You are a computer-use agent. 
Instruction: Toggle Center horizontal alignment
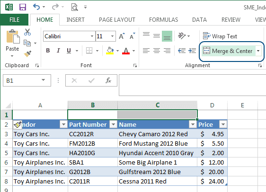pyautogui.click(x=156, y=51)
